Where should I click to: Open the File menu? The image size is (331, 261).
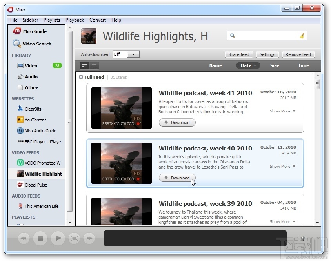pyautogui.click(x=14, y=20)
